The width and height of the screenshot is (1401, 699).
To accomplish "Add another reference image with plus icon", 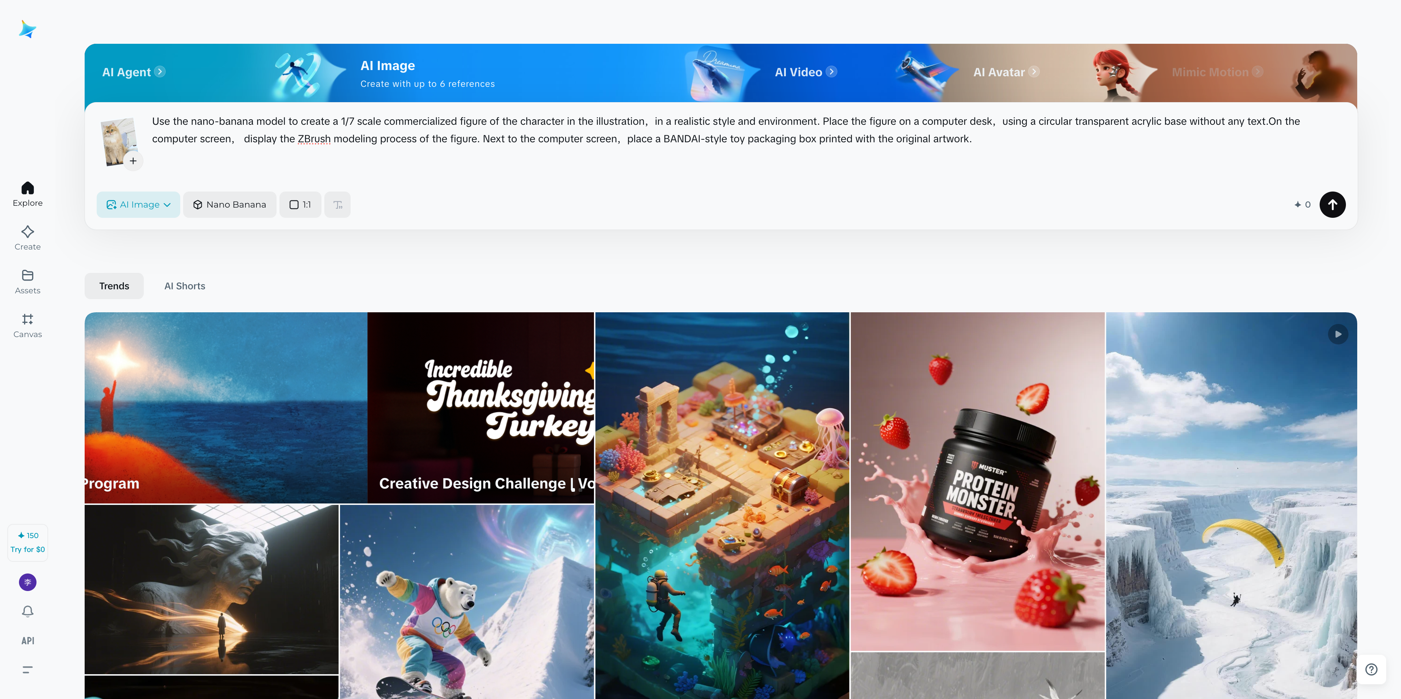I will point(133,161).
